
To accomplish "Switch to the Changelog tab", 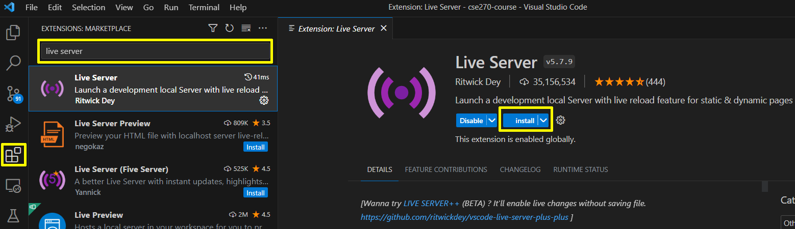I will (520, 169).
